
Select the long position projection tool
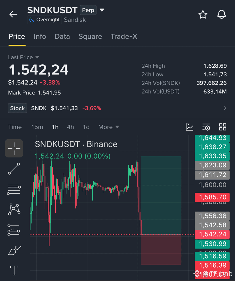pyautogui.click(x=14, y=230)
